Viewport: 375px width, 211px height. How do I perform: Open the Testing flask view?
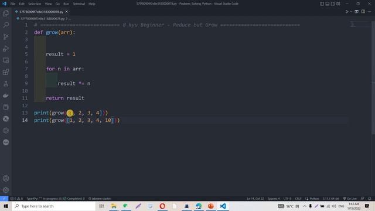tap(6, 84)
